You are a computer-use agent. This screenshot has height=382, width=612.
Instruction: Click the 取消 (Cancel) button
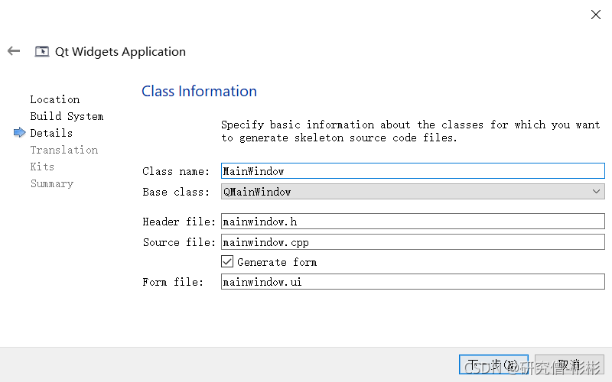click(569, 365)
